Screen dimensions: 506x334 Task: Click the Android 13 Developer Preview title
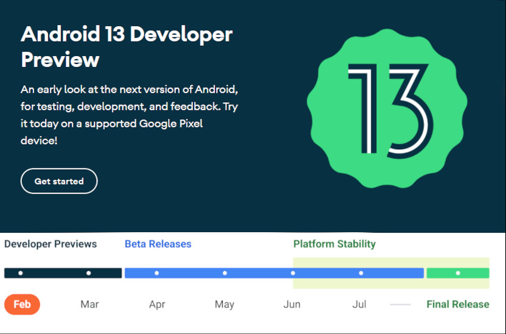127,46
